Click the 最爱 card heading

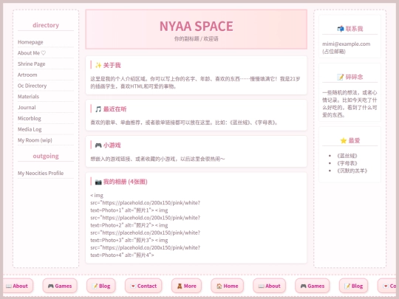354,140
